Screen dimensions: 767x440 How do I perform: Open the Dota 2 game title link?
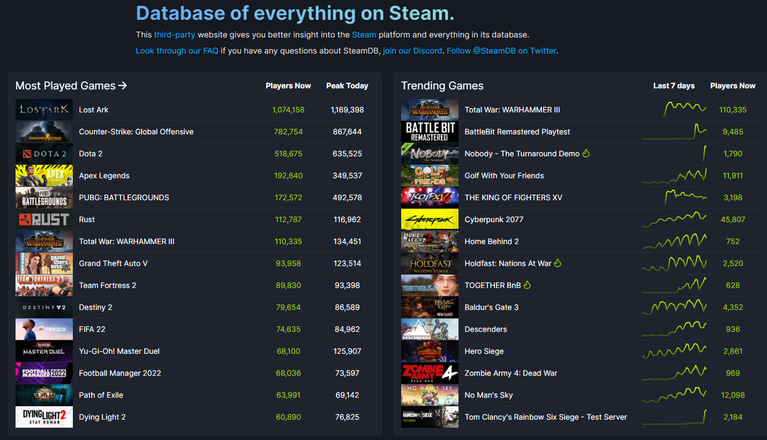tap(91, 154)
